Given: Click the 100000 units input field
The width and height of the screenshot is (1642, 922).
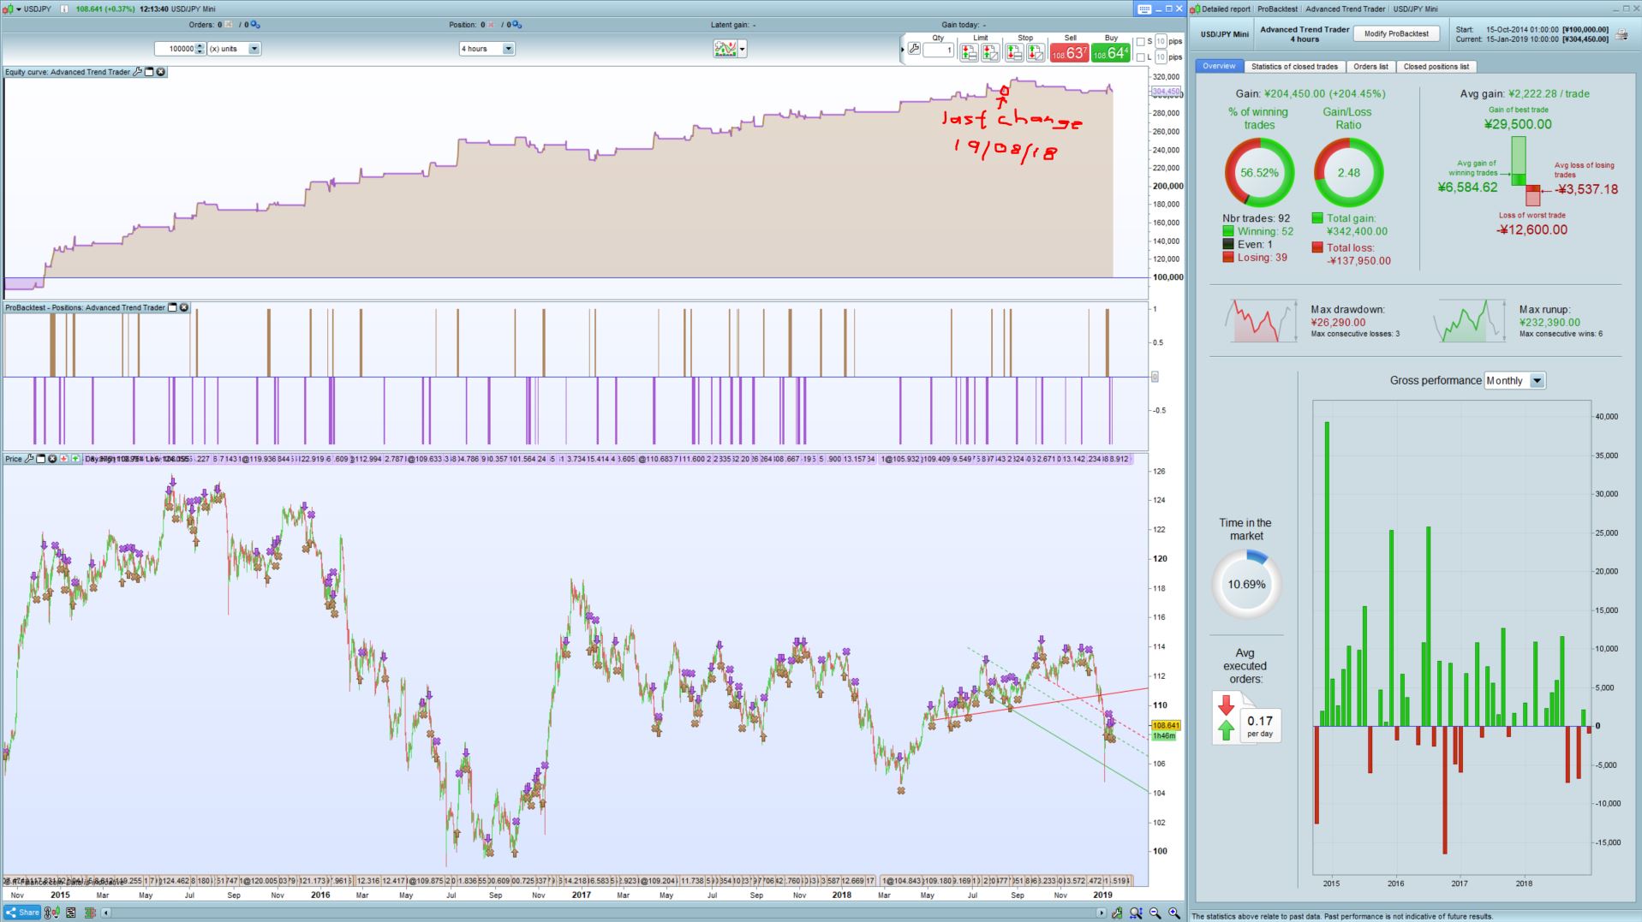Looking at the screenshot, I should pyautogui.click(x=176, y=49).
